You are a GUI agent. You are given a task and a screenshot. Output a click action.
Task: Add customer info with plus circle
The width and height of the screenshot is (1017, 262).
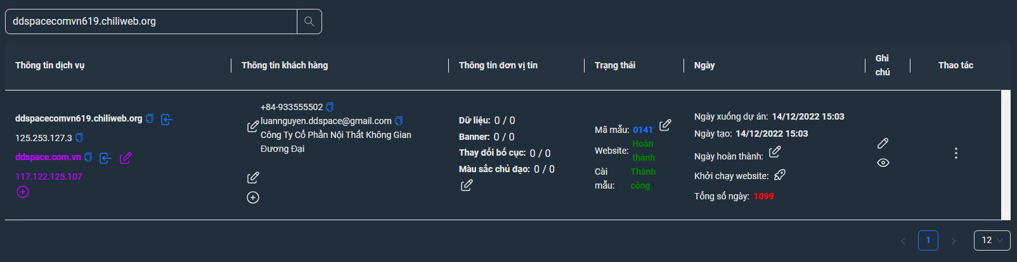[253, 197]
